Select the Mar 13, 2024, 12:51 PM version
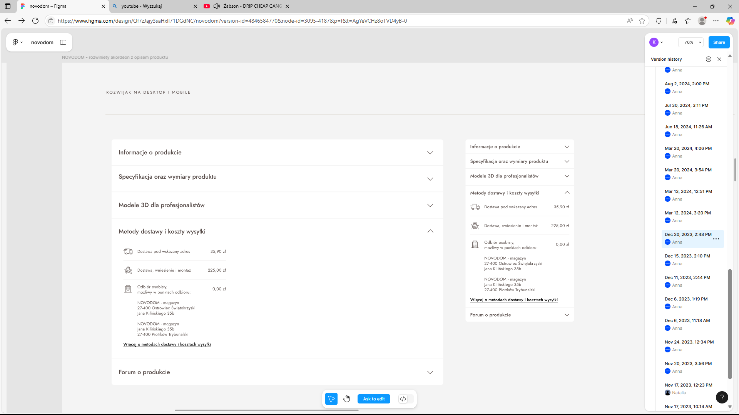 688,191
